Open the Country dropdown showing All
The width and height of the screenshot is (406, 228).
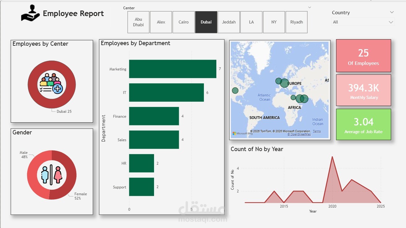[363, 22]
